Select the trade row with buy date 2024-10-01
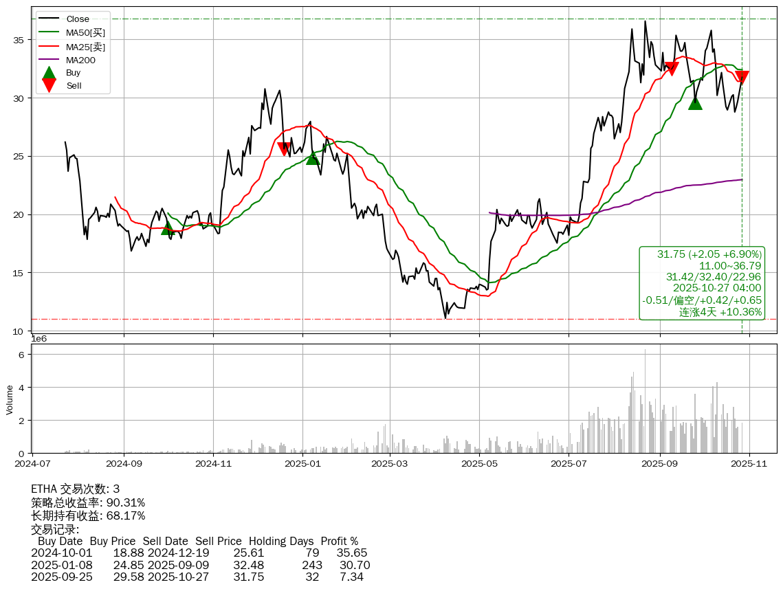 tap(199, 553)
